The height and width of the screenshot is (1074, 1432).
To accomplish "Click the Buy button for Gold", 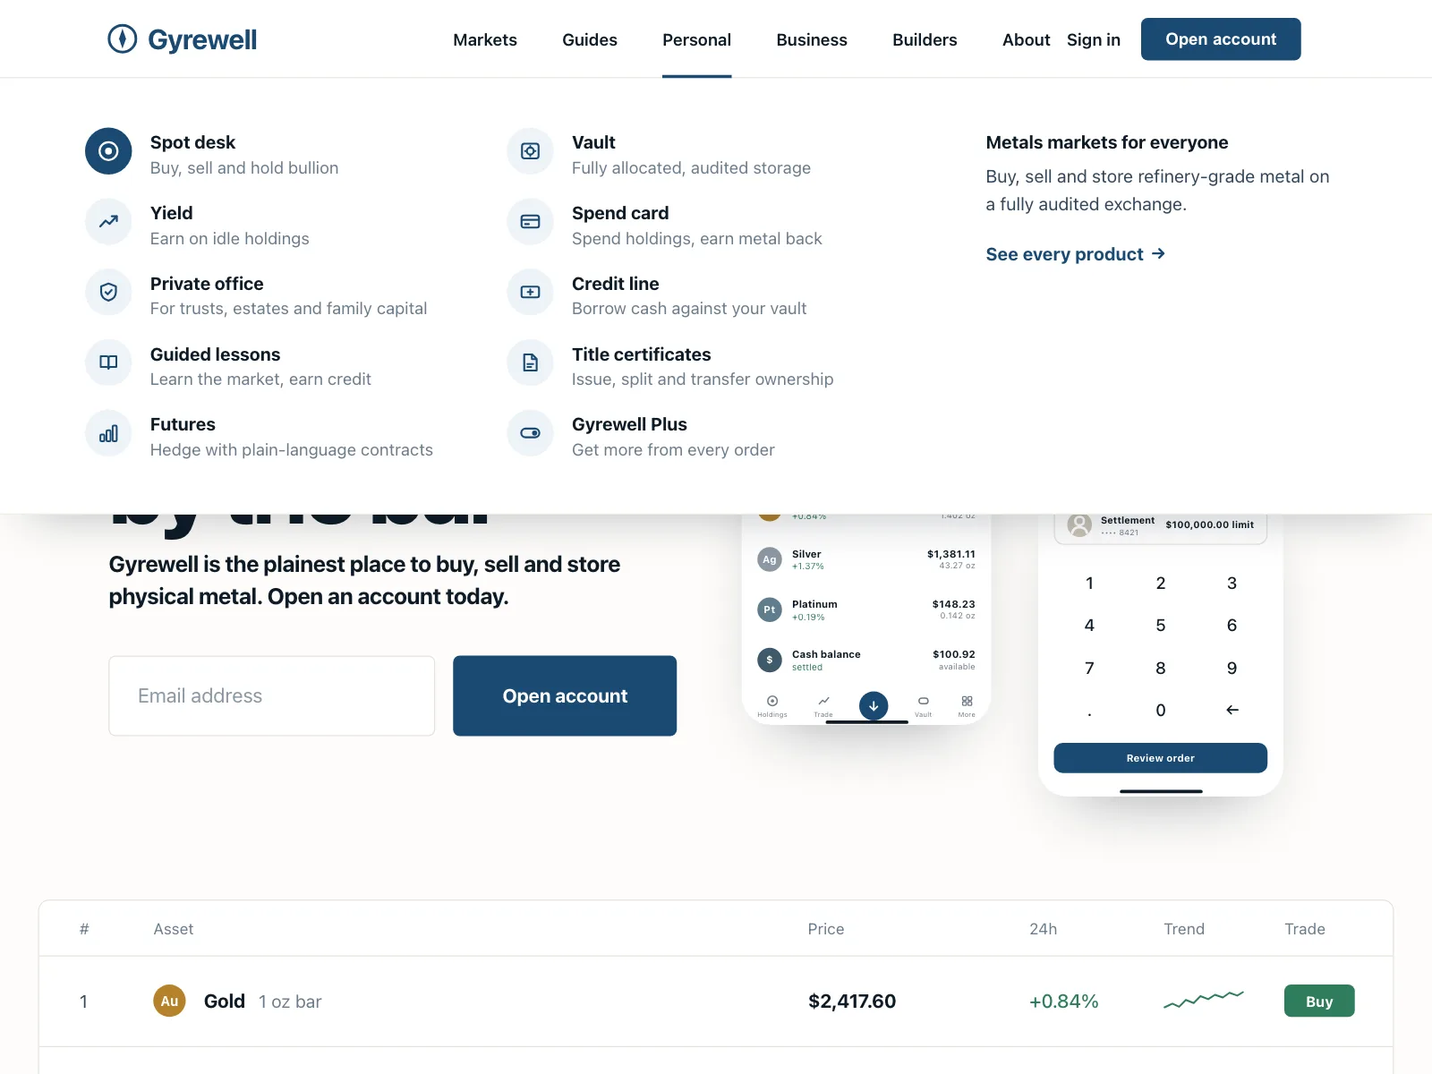I will [1319, 1001].
